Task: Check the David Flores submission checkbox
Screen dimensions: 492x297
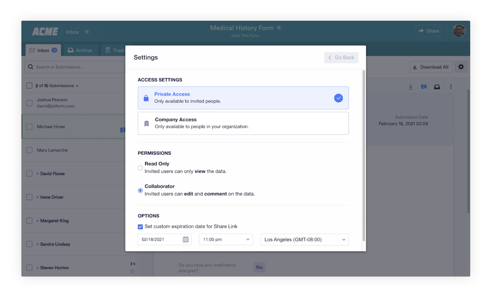Action: 30,173
